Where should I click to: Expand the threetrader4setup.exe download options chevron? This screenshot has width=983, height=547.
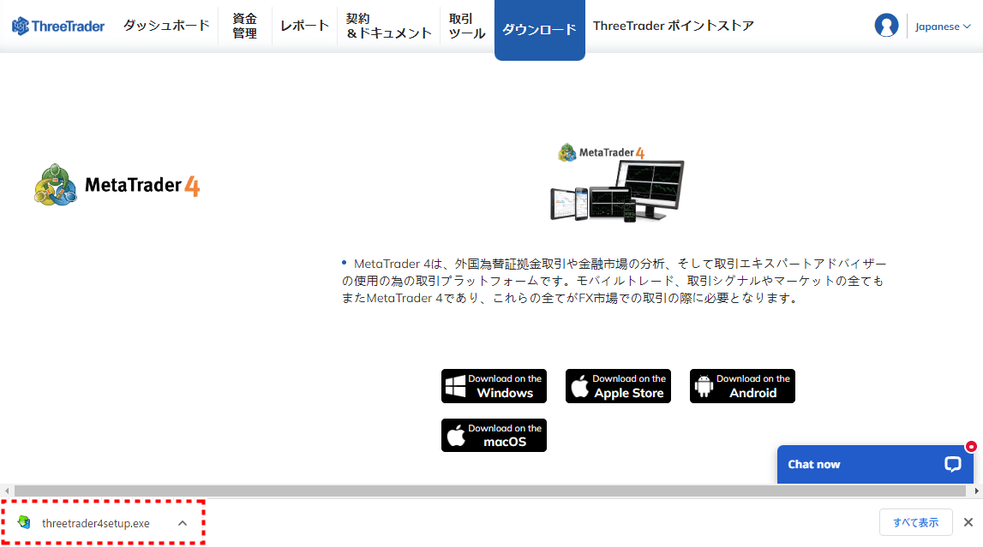tap(183, 522)
